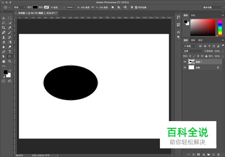This screenshot has height=157, width=225.
Task: Select the Pen tool
Action: pyautogui.click(x=3, y=52)
